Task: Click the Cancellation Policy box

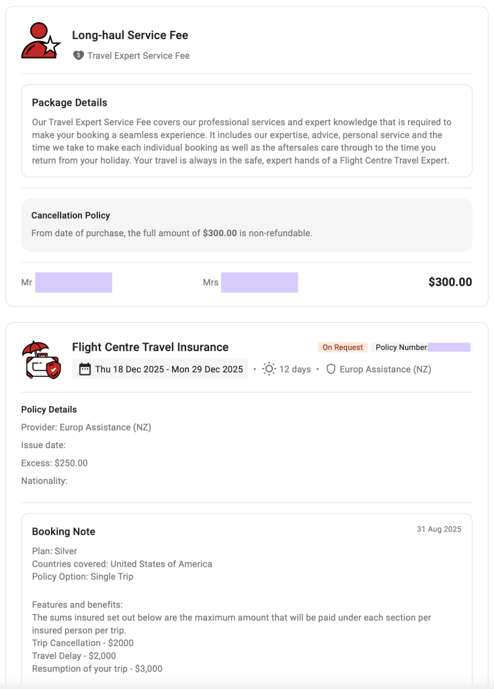Action: (x=247, y=225)
